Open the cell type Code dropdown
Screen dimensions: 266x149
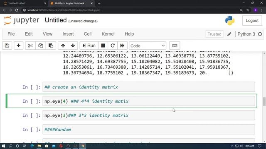(x=148, y=46)
